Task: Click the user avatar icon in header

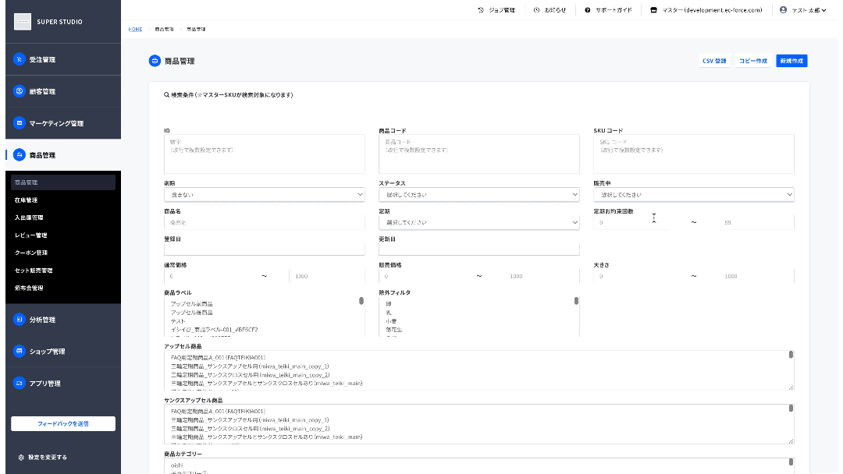Action: point(784,9)
